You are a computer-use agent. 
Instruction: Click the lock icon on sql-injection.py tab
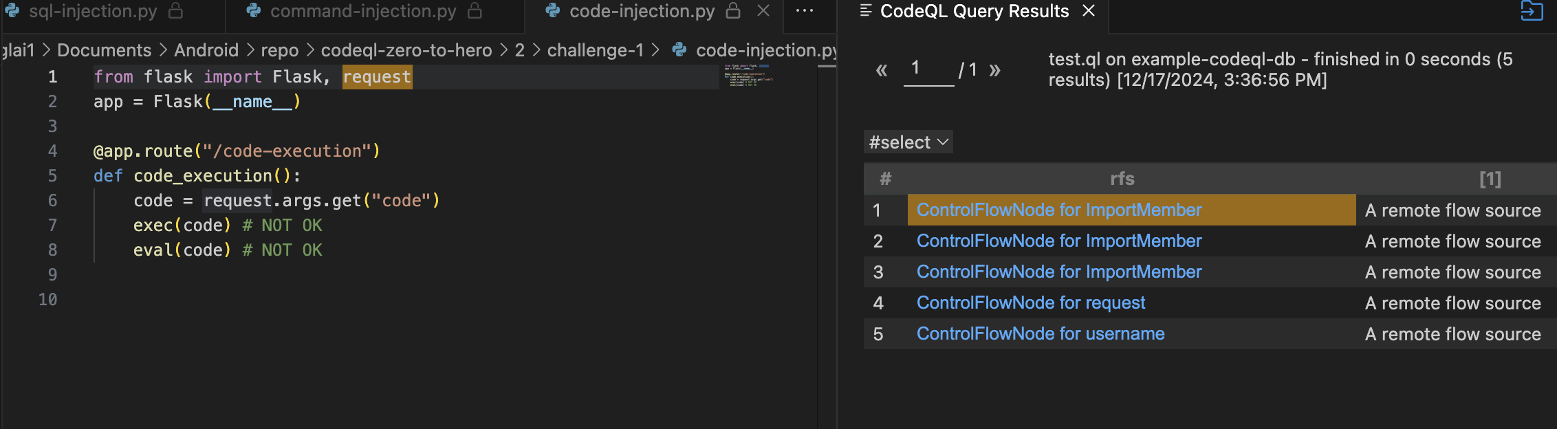pyautogui.click(x=176, y=11)
